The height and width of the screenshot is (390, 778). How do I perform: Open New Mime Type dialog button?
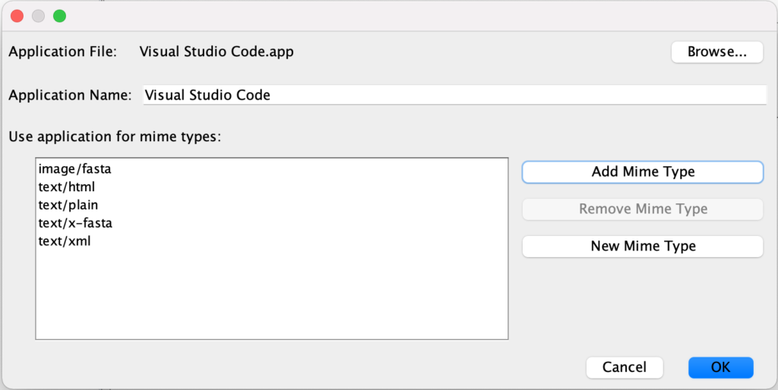pos(642,246)
